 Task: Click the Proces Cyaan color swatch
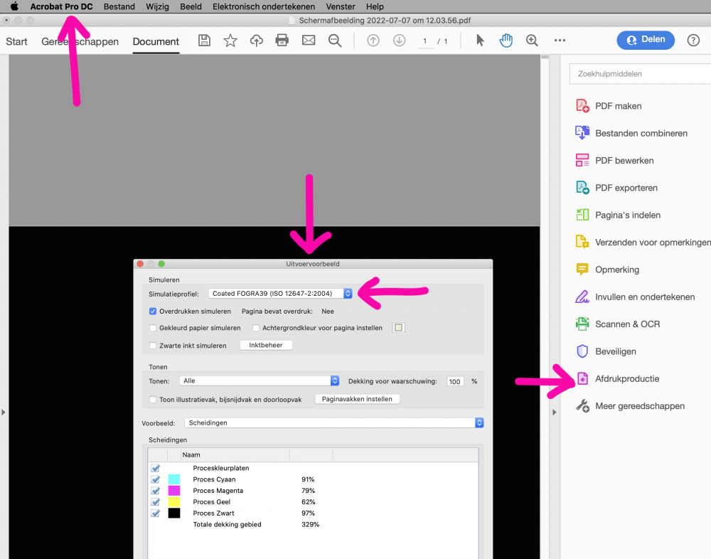174,479
